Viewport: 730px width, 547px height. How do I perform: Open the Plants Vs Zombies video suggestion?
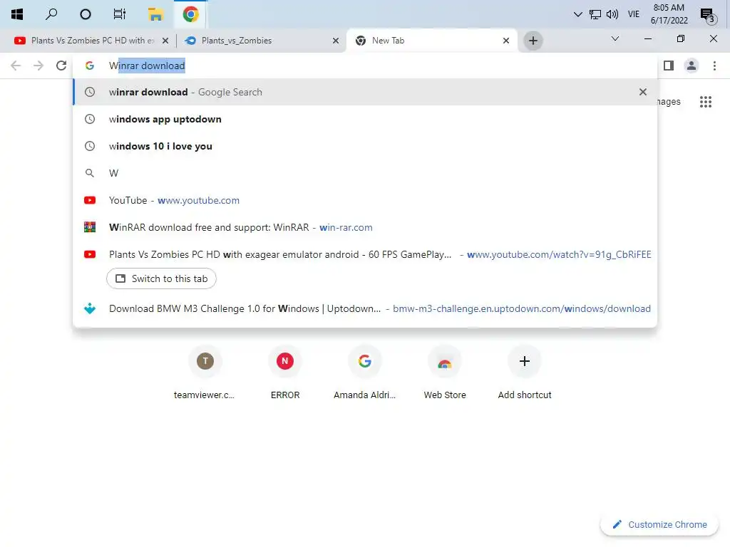click(x=364, y=254)
